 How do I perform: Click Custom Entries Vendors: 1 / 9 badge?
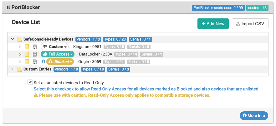pyautogui.click(x=66, y=69)
